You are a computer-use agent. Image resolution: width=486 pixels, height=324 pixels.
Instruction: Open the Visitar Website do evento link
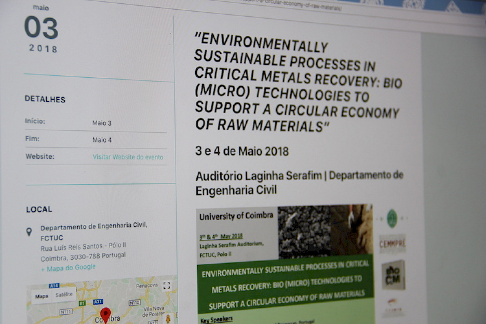(x=128, y=157)
